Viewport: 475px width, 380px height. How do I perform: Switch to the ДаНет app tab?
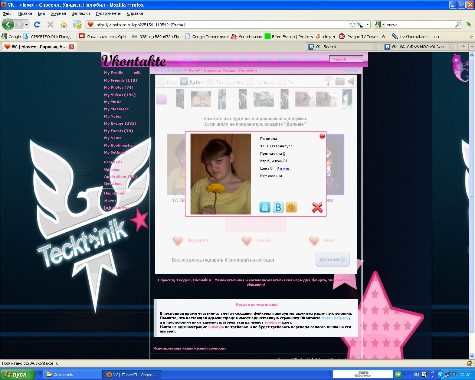192,82
